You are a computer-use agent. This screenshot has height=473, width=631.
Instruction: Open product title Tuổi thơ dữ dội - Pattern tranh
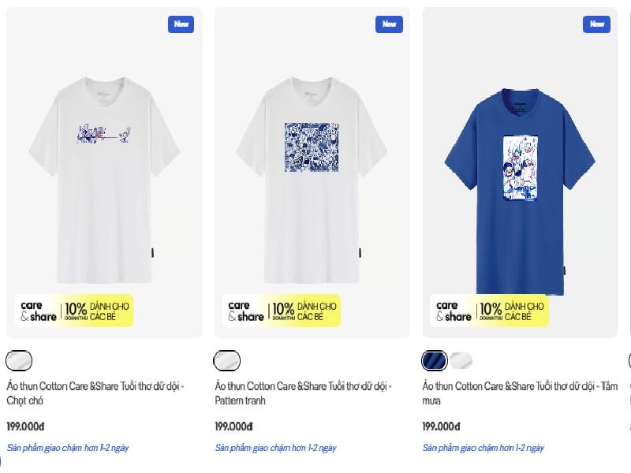point(303,393)
